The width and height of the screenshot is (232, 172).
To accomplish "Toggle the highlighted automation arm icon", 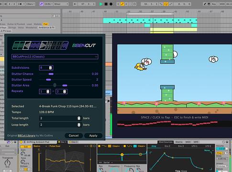I will click(122, 4).
